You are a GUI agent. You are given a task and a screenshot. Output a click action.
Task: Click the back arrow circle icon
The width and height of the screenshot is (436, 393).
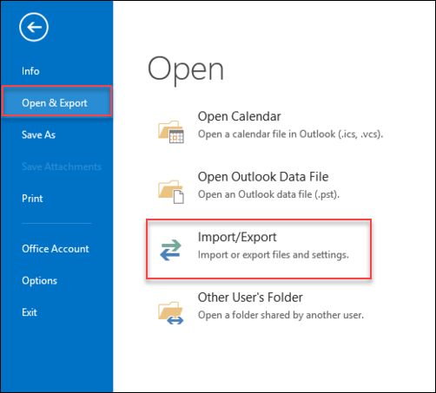(x=34, y=27)
